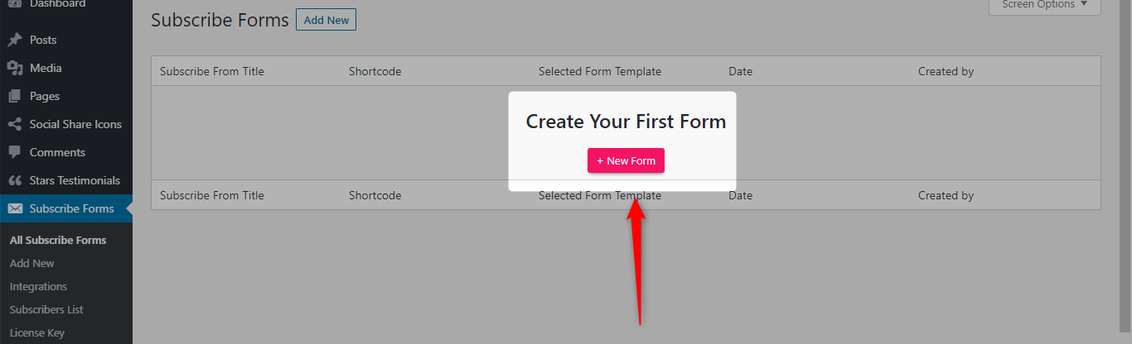Click the Media icon in sidebar
The width and height of the screenshot is (1132, 344).
pos(15,68)
